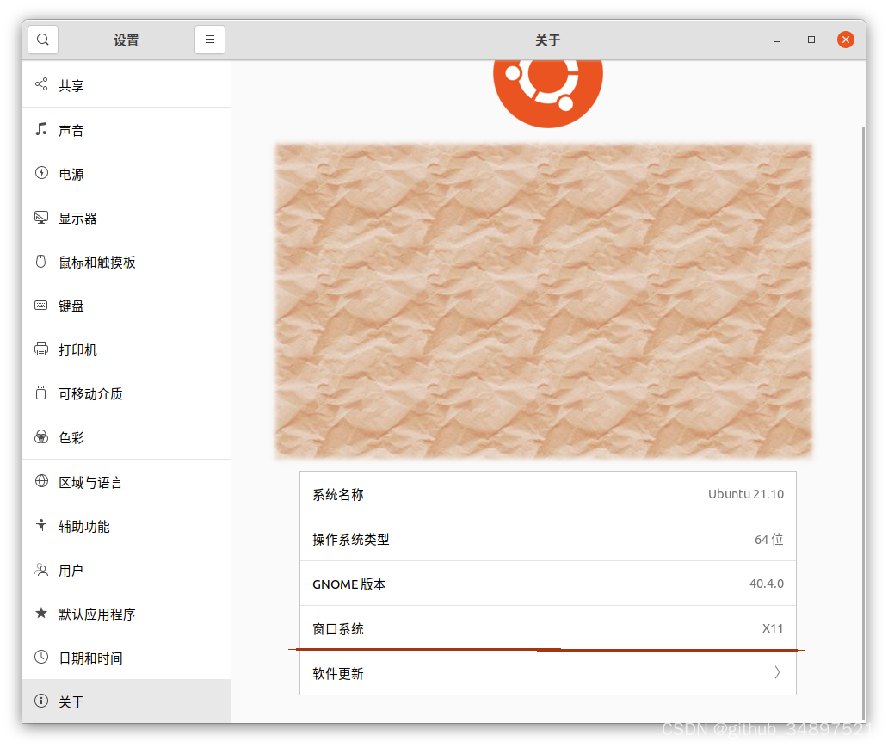
Task: Open 鼠标和触摸板 settings
Action: click(x=95, y=262)
